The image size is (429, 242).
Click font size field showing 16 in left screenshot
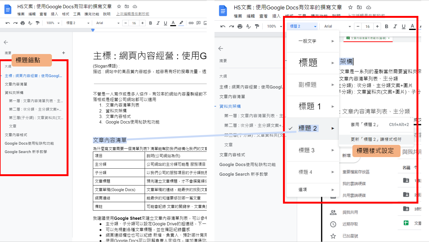click(134, 23)
